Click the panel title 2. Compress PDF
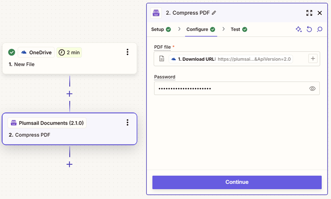Screen dimensions: 331x199 pos(188,13)
